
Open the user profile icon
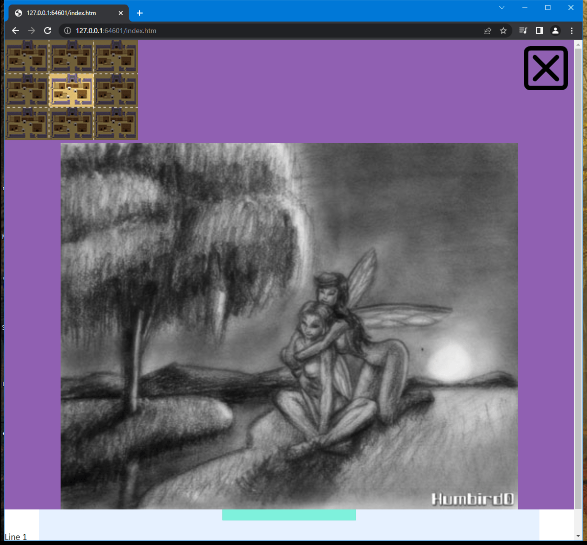555,31
